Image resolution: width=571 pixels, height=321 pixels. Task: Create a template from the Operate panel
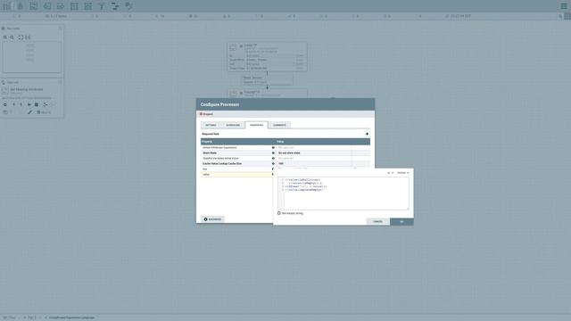pyautogui.click(x=46, y=104)
